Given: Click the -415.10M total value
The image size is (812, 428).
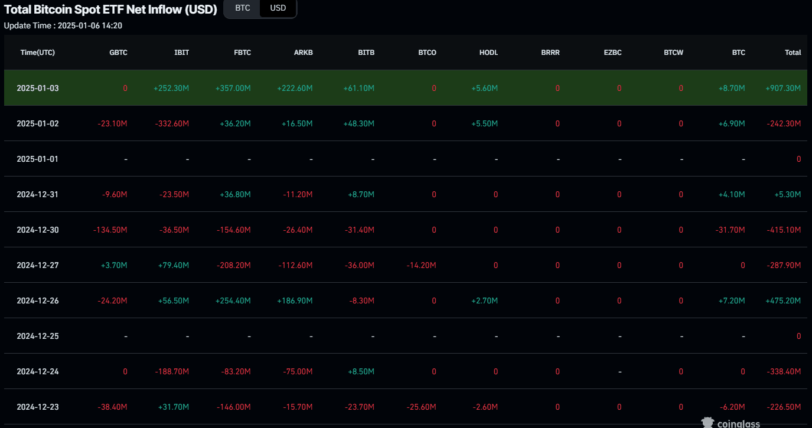Looking at the screenshot, I should [x=784, y=230].
